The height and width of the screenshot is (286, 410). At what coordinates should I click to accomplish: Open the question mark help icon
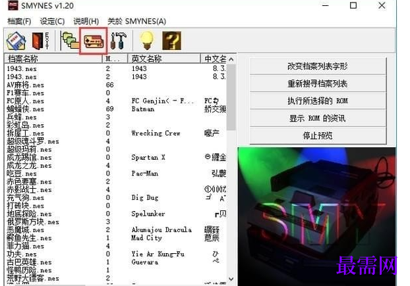[171, 41]
